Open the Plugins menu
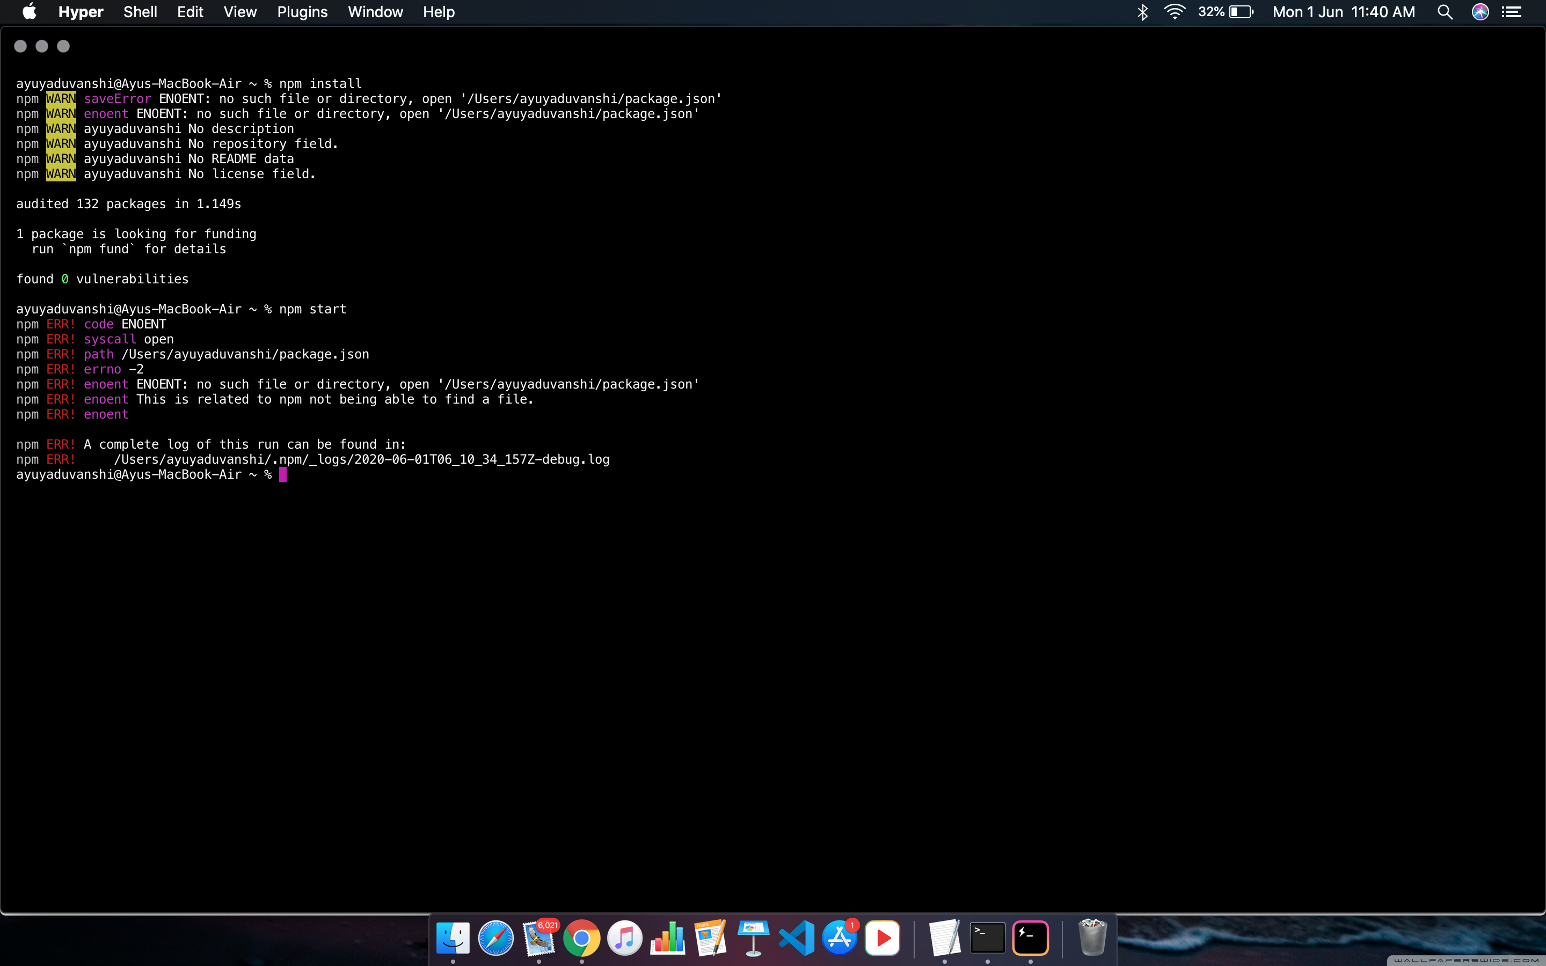 (x=302, y=12)
